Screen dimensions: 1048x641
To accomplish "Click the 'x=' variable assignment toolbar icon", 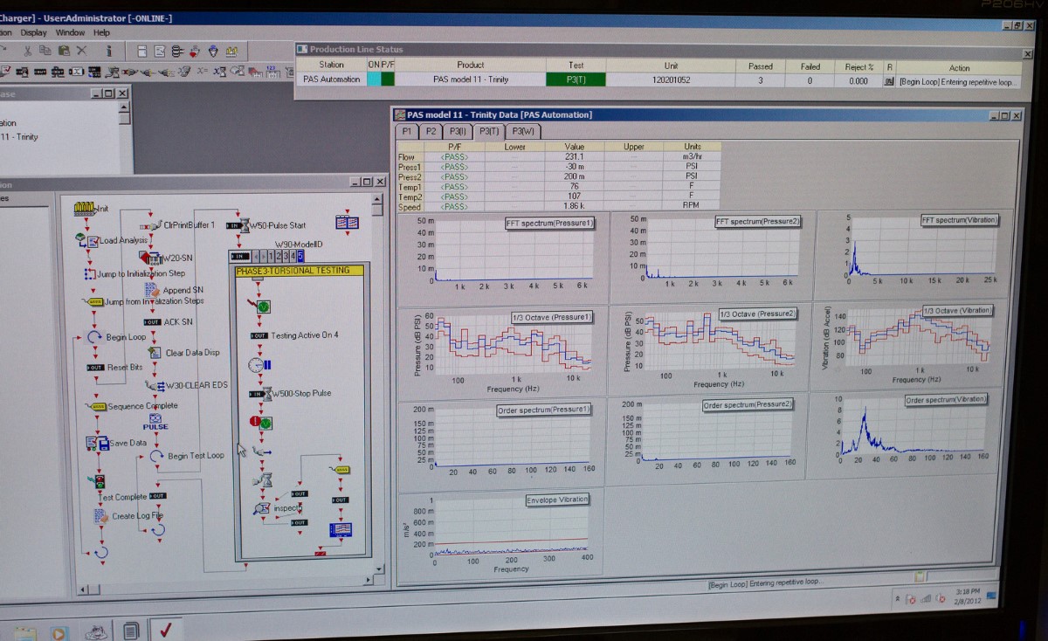I will tap(203, 72).
